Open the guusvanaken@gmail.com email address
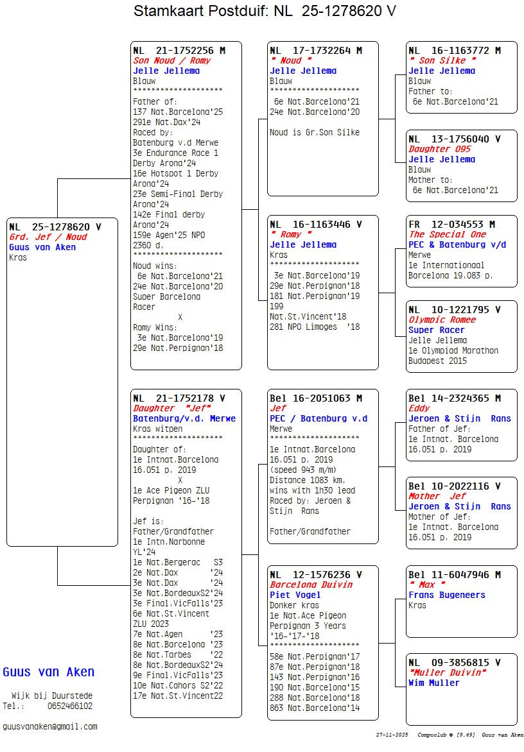Image resolution: width=524 pixels, height=752 pixels. pos(50,726)
